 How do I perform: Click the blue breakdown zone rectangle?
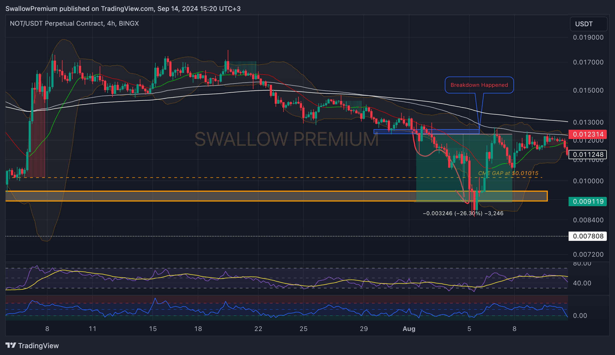[x=426, y=132]
